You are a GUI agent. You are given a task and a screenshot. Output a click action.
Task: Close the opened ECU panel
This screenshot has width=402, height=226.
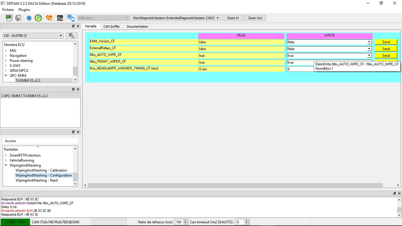[78, 89]
